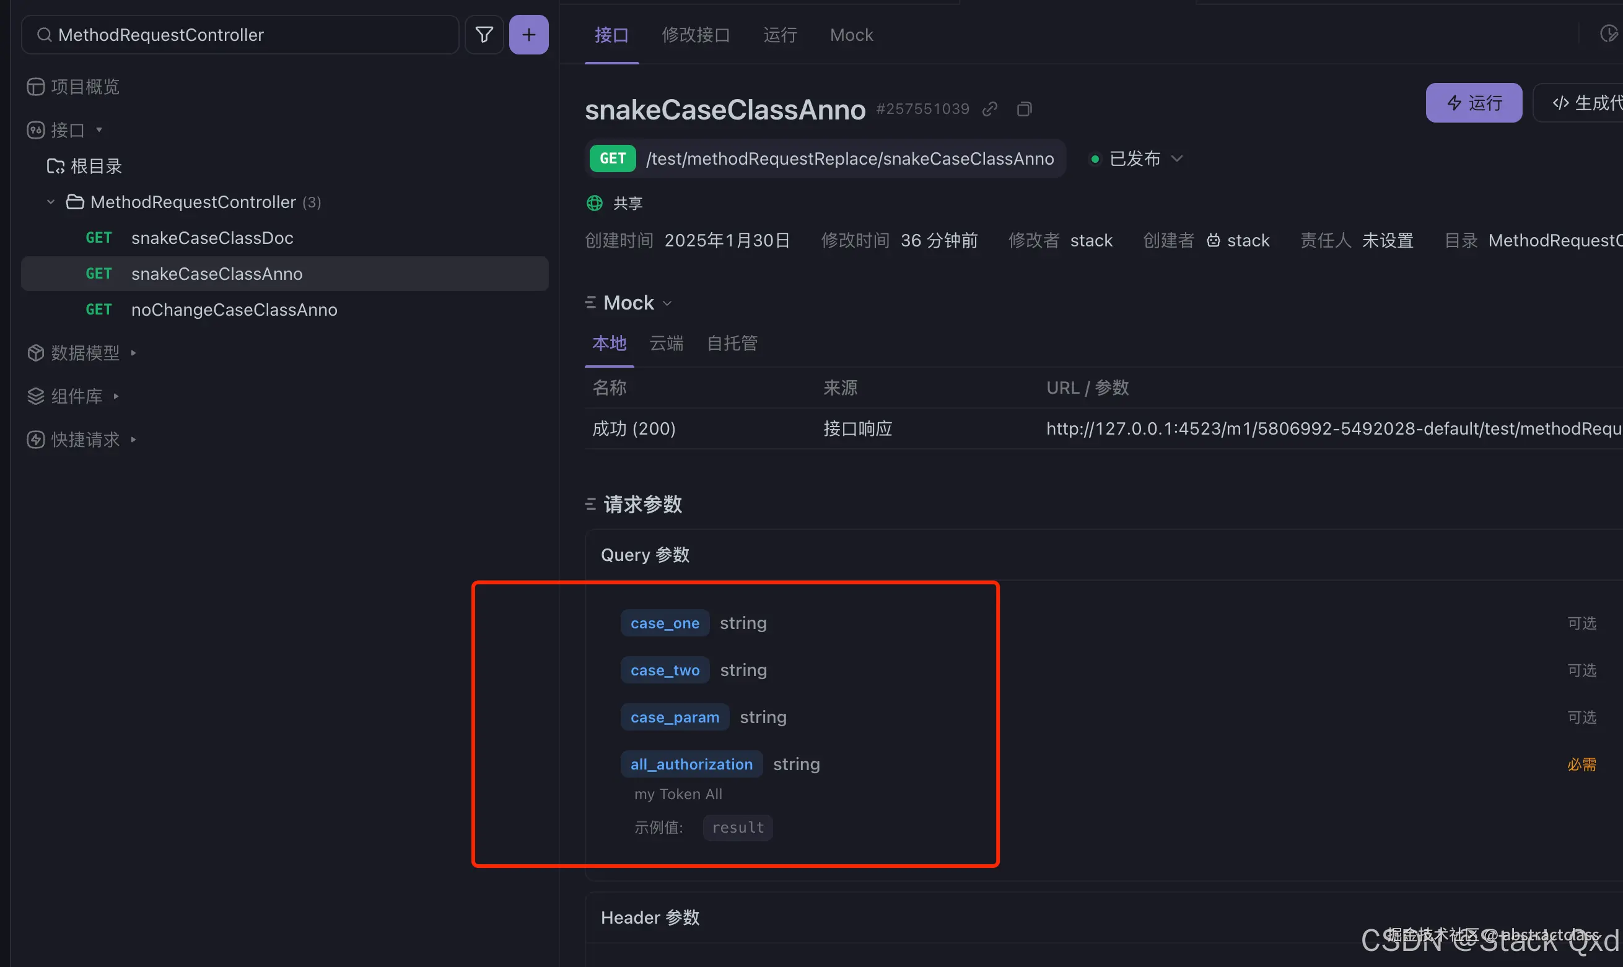Collapse the MethodRequestController folder
The width and height of the screenshot is (1623, 967).
[x=50, y=202]
